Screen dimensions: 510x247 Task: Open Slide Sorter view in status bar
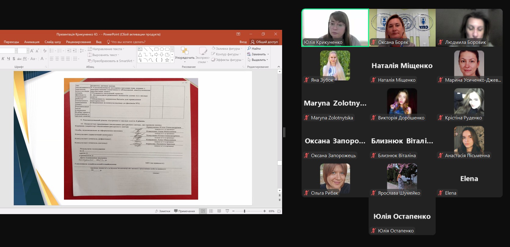(211, 211)
